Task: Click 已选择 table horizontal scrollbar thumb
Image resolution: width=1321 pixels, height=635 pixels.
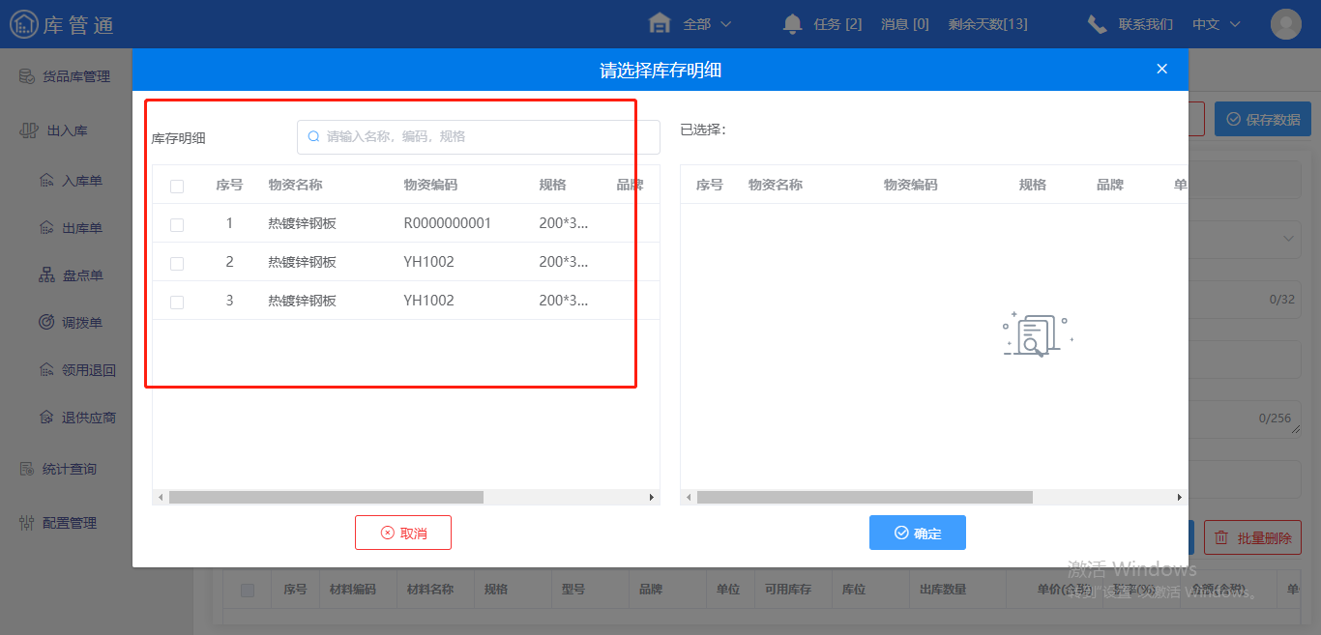Action: (x=865, y=497)
